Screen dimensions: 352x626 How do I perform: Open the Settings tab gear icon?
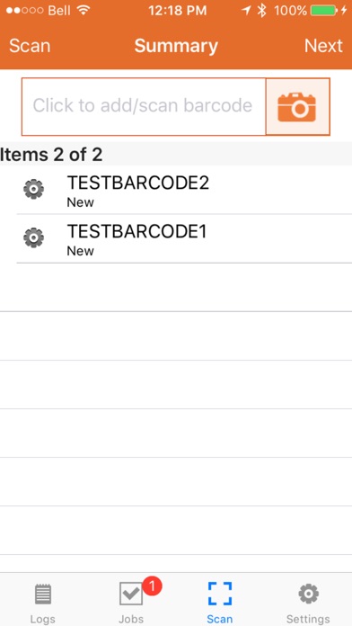309,594
